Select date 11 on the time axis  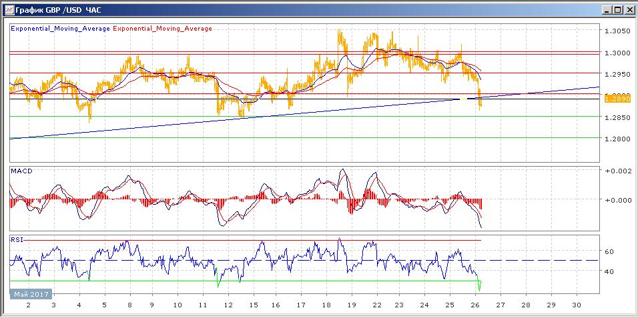point(203,305)
